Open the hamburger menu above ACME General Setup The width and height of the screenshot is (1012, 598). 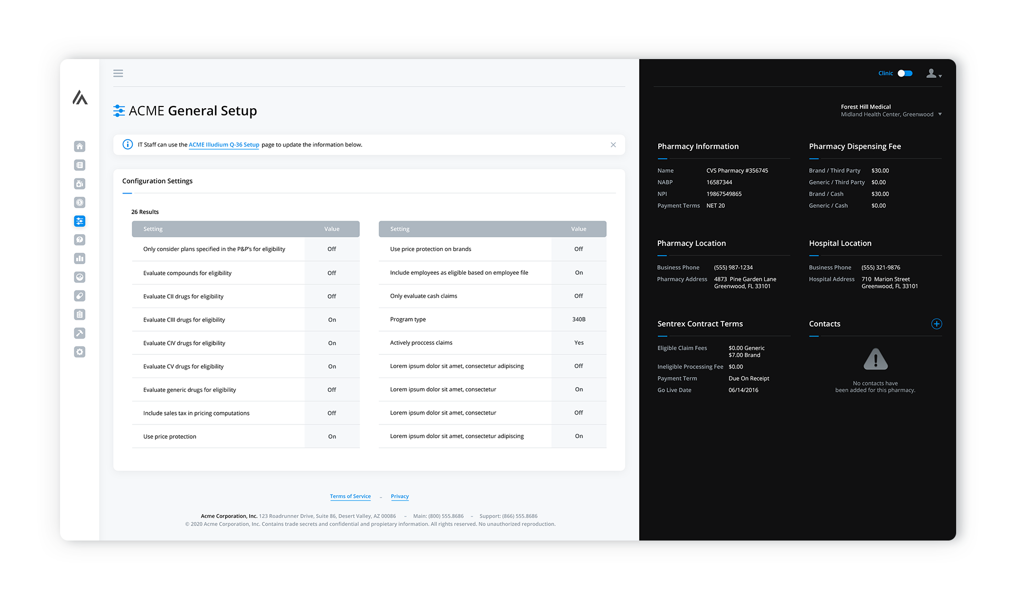pyautogui.click(x=118, y=73)
